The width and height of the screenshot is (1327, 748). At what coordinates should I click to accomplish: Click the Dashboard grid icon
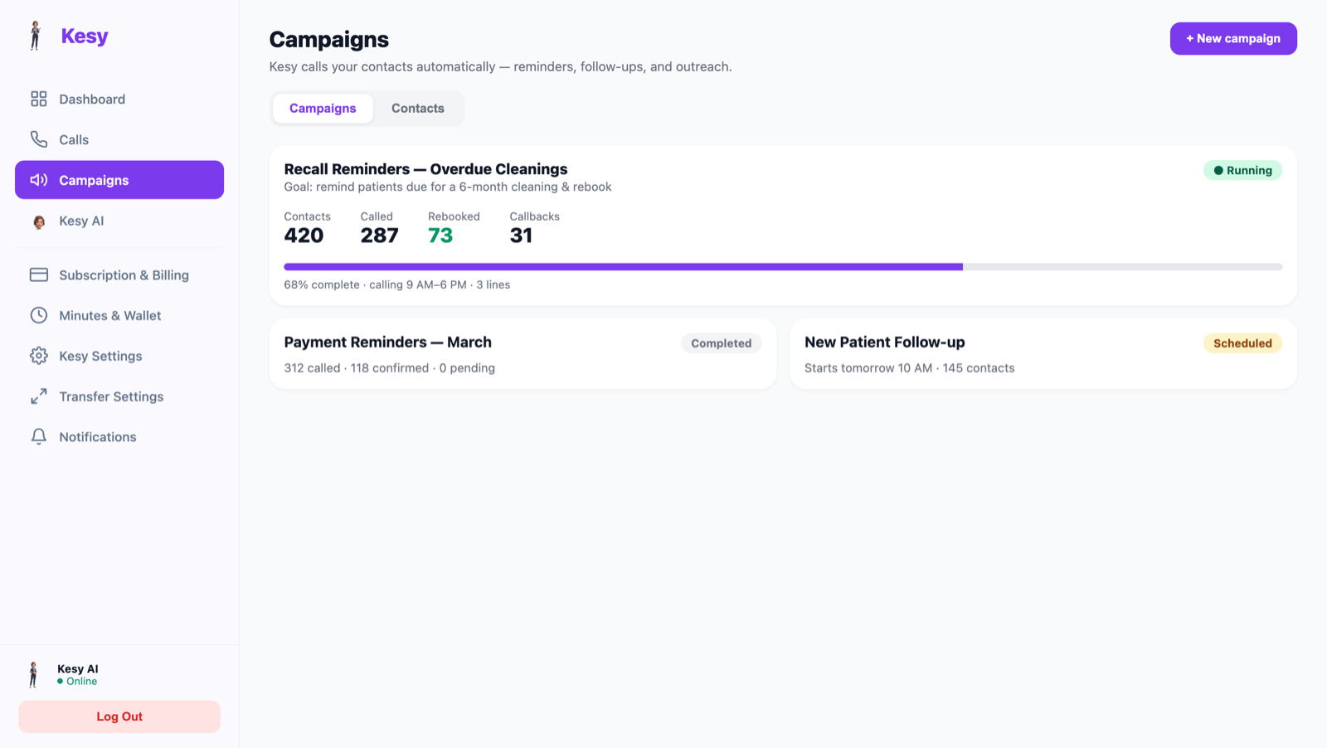pyautogui.click(x=39, y=99)
